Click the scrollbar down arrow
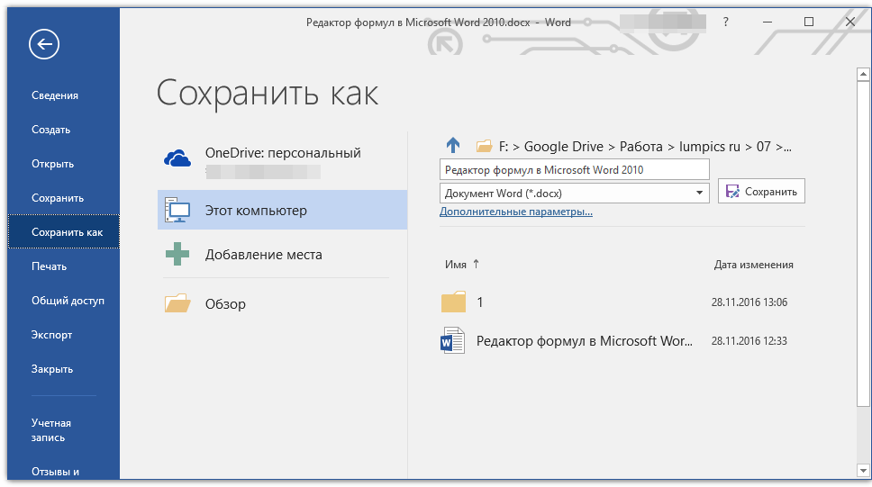Viewport: 872px width, 487px height. click(863, 471)
